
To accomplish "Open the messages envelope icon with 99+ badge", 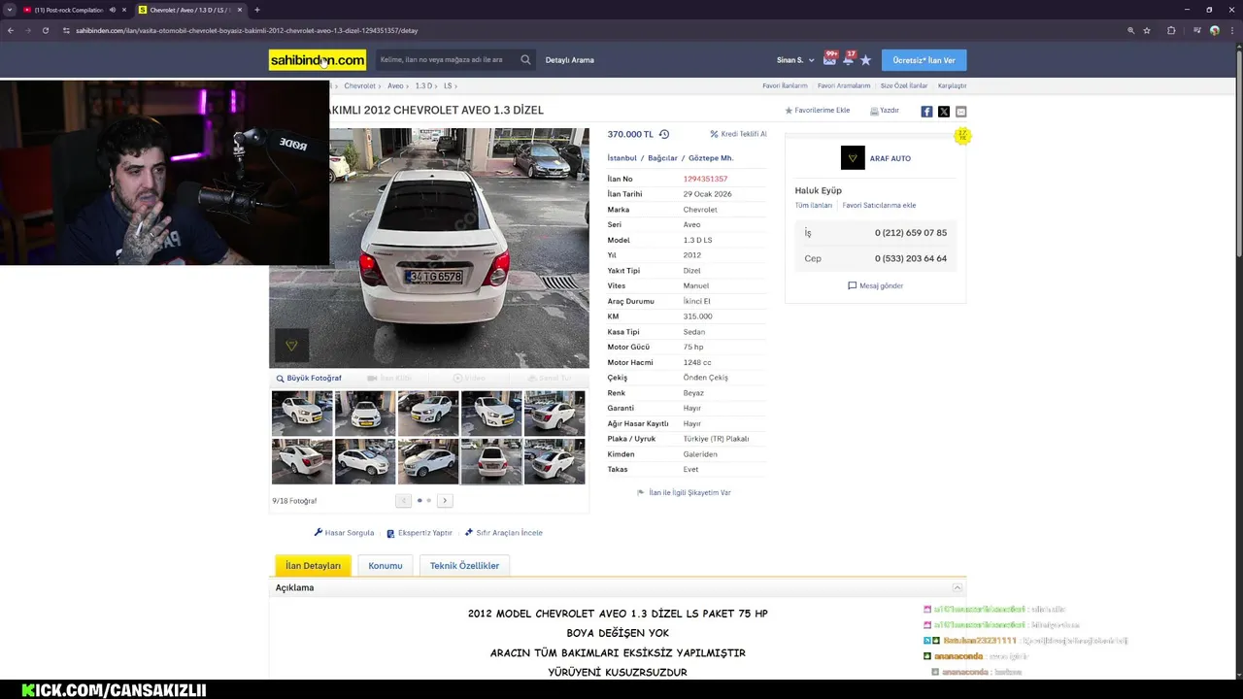I will 829,59.
